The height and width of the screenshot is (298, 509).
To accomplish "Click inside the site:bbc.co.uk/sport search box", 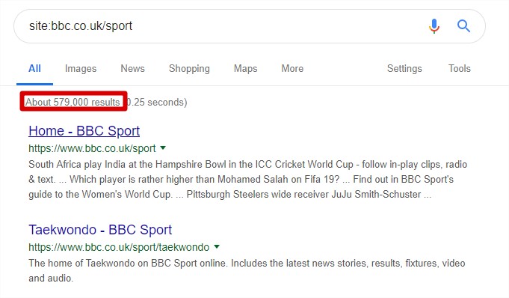I will pyautogui.click(x=220, y=26).
